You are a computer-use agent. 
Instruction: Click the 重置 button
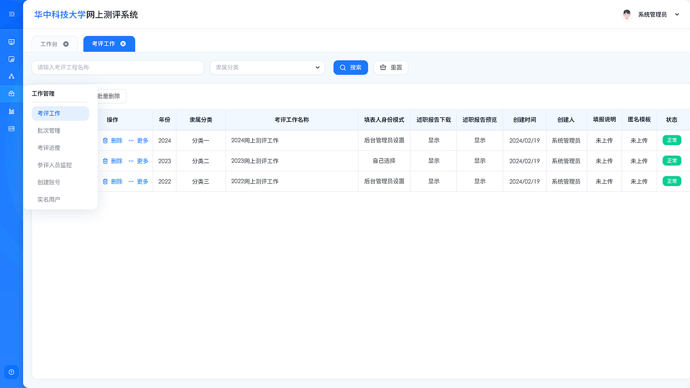tap(391, 67)
